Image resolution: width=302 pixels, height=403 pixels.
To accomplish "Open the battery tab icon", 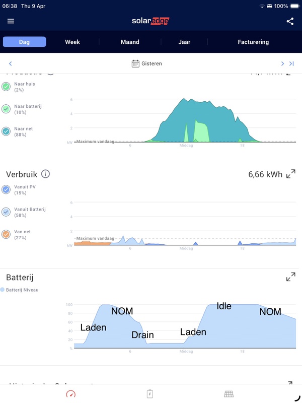I will click(149, 394).
